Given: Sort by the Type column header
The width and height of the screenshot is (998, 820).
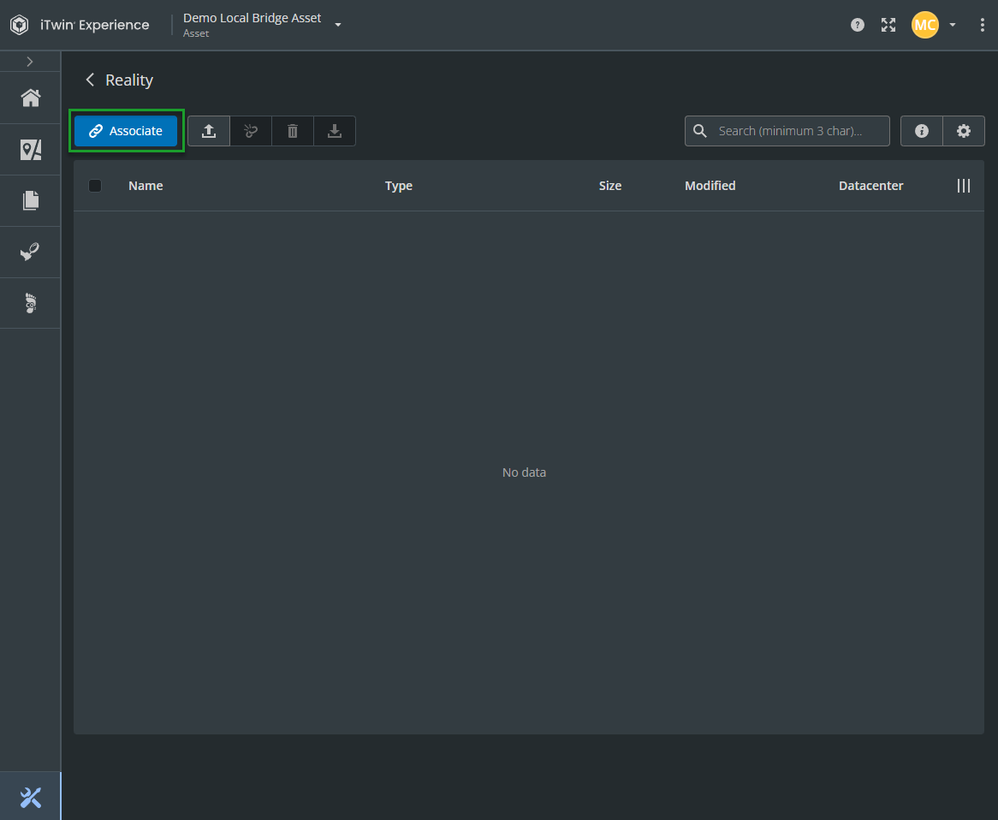Looking at the screenshot, I should [x=399, y=186].
